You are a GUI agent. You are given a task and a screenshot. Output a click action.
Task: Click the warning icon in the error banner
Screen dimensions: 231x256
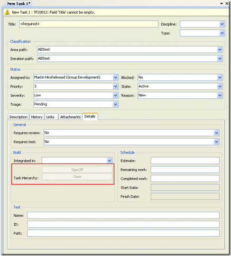tap(7, 12)
